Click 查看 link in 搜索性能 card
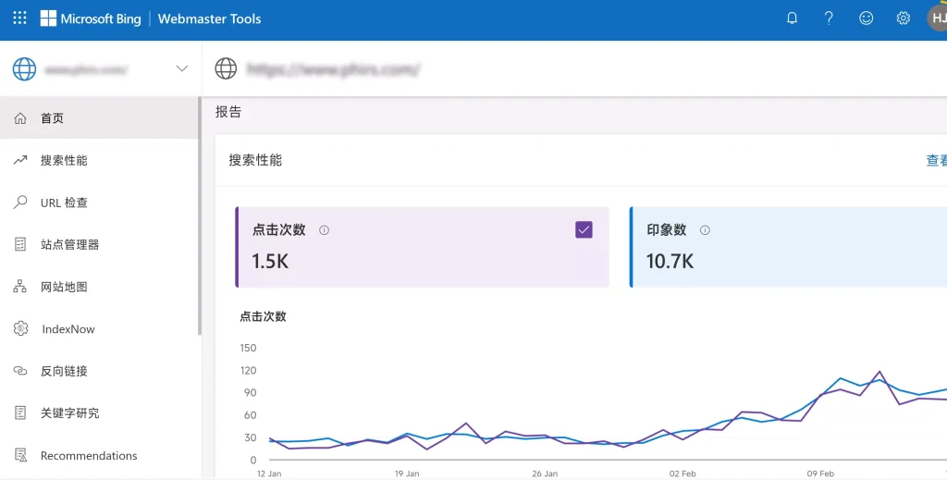Image resolution: width=947 pixels, height=480 pixels. click(x=936, y=160)
